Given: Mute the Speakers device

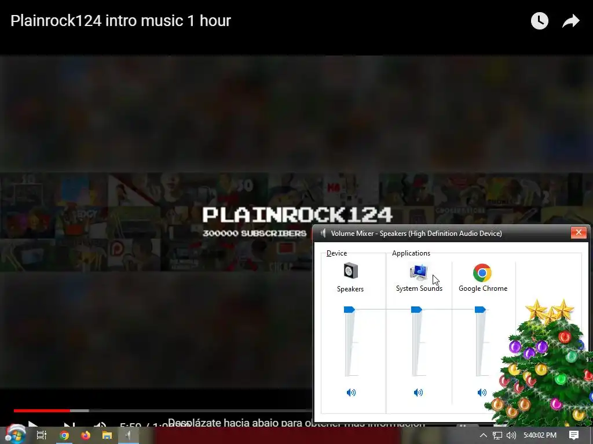Looking at the screenshot, I should tap(351, 393).
